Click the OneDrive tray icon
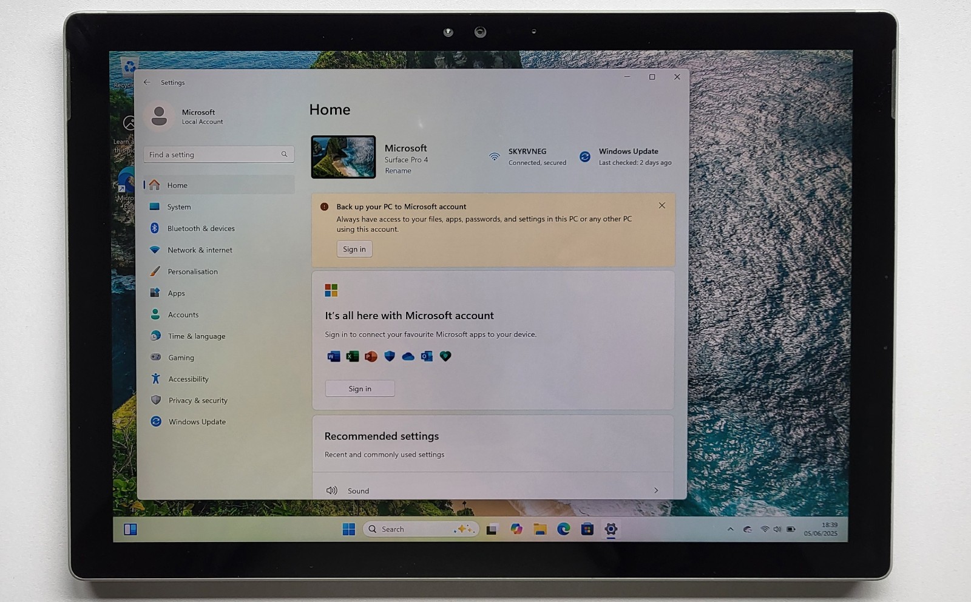 click(748, 529)
